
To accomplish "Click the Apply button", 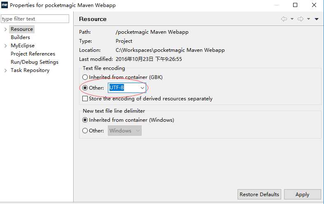I will pyautogui.click(x=302, y=194).
